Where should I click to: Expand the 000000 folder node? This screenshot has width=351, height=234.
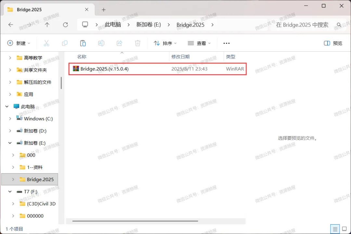[x=13, y=216]
